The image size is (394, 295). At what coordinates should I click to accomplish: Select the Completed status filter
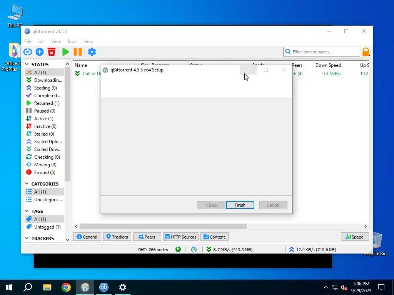44,96
